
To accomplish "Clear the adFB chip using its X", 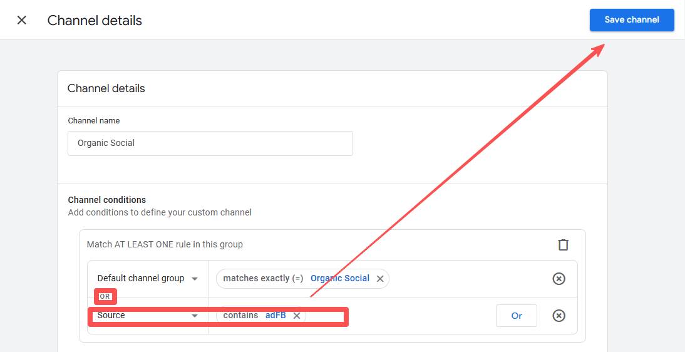I will (x=297, y=316).
